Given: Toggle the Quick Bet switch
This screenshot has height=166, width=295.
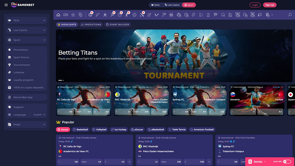Looking at the screenshot, I should pyautogui.click(x=287, y=162).
